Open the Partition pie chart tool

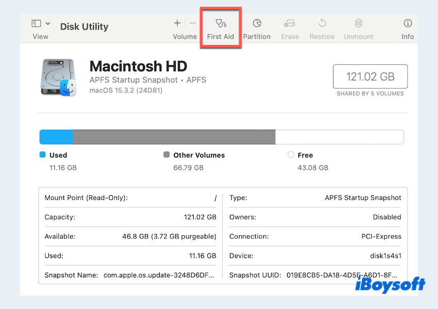(x=257, y=23)
